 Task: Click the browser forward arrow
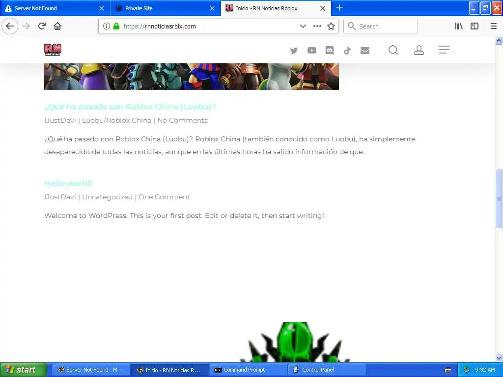coord(26,26)
